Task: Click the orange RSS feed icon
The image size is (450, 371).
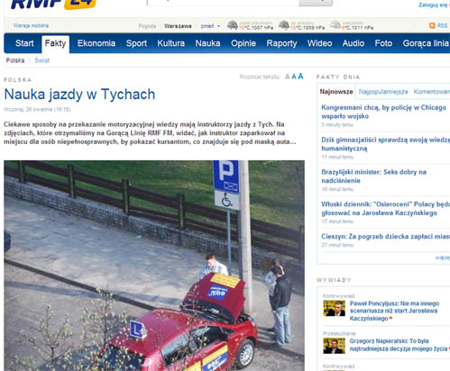Action: point(432,25)
